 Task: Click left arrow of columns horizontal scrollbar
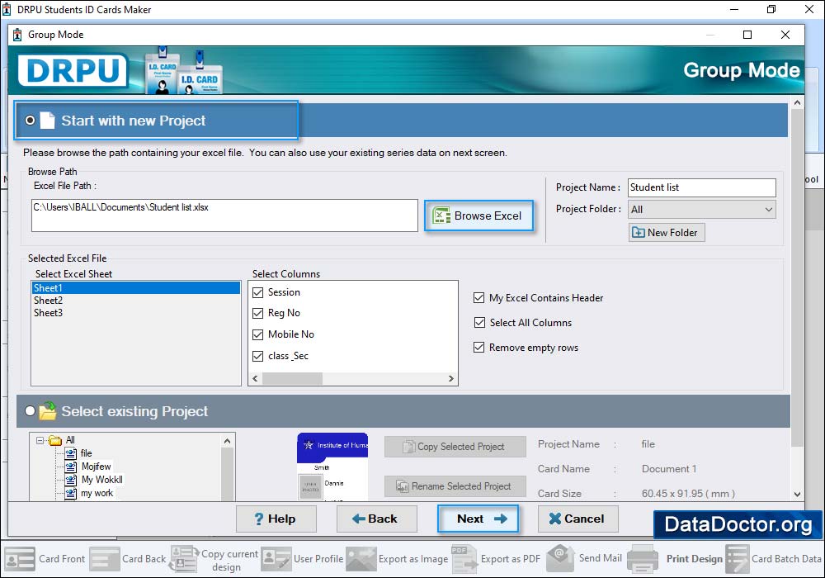(x=255, y=378)
